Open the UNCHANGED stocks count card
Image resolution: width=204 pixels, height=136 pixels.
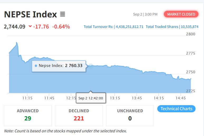(130, 115)
